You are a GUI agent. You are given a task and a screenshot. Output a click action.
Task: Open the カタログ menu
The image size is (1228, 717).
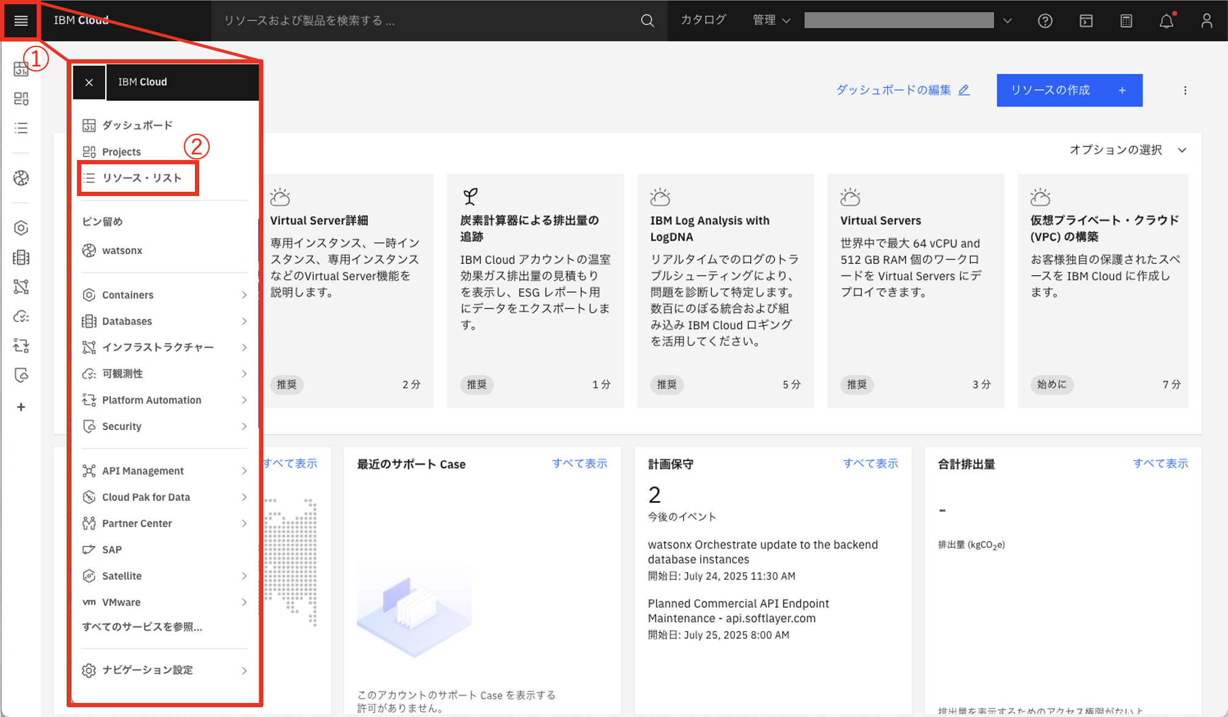pos(704,20)
